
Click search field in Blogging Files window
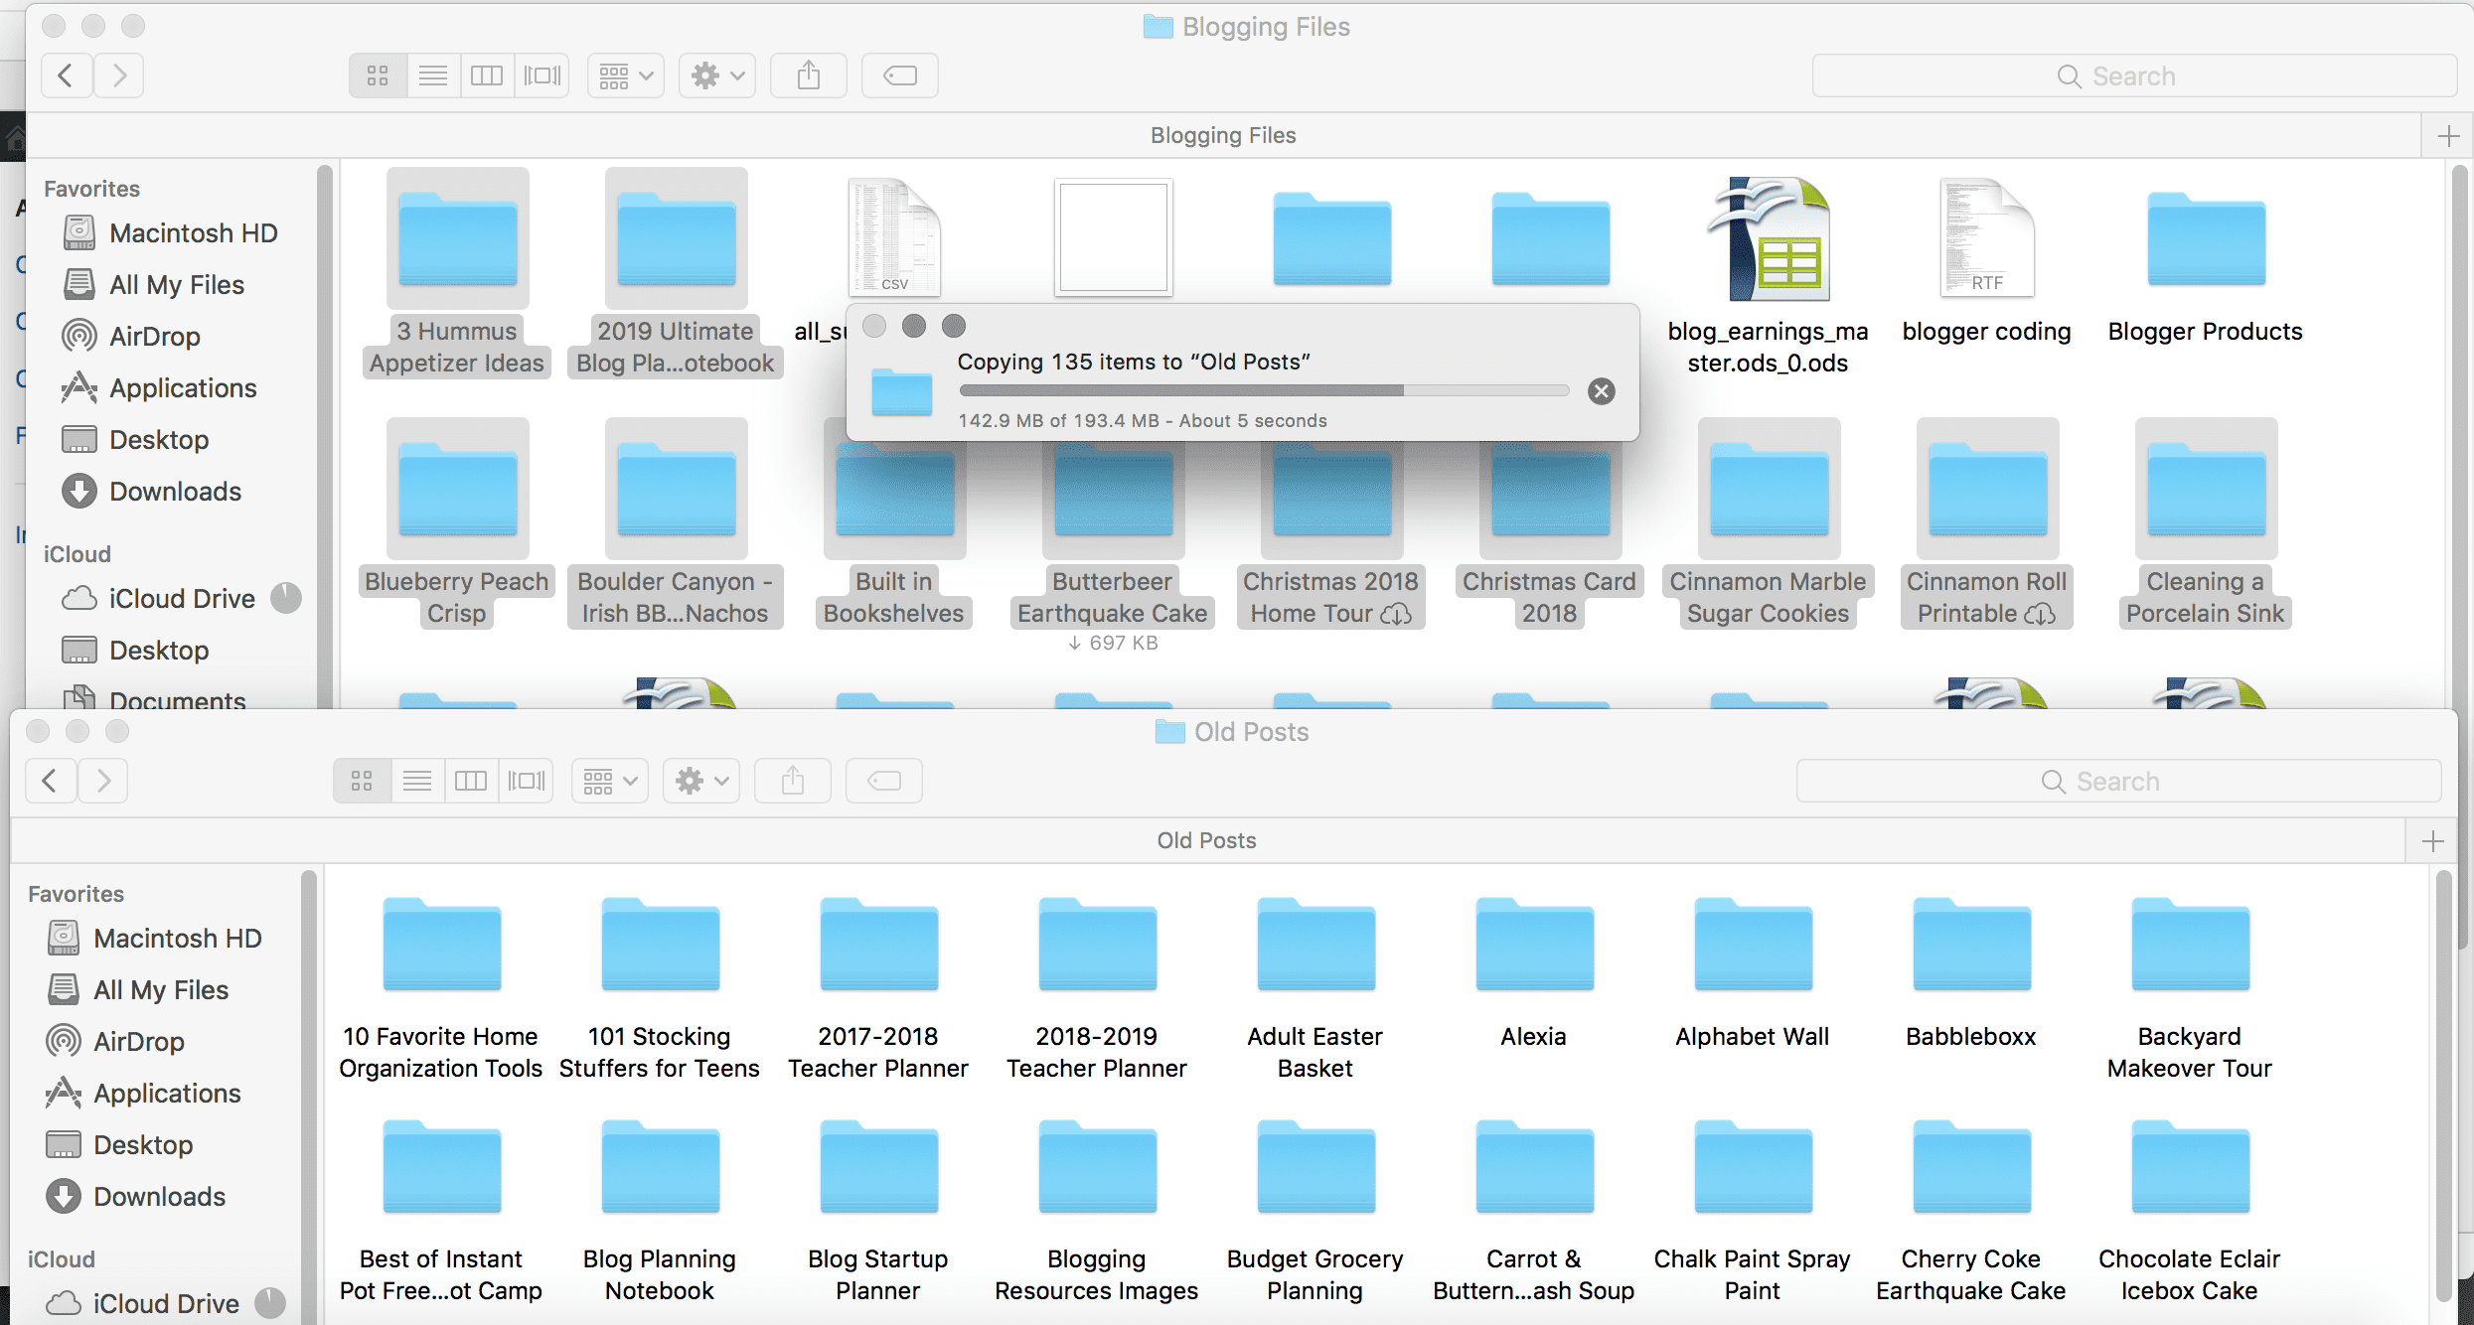(x=2134, y=75)
